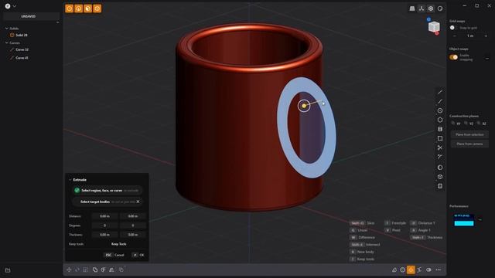Open the three-dots more options menu

coord(439,270)
